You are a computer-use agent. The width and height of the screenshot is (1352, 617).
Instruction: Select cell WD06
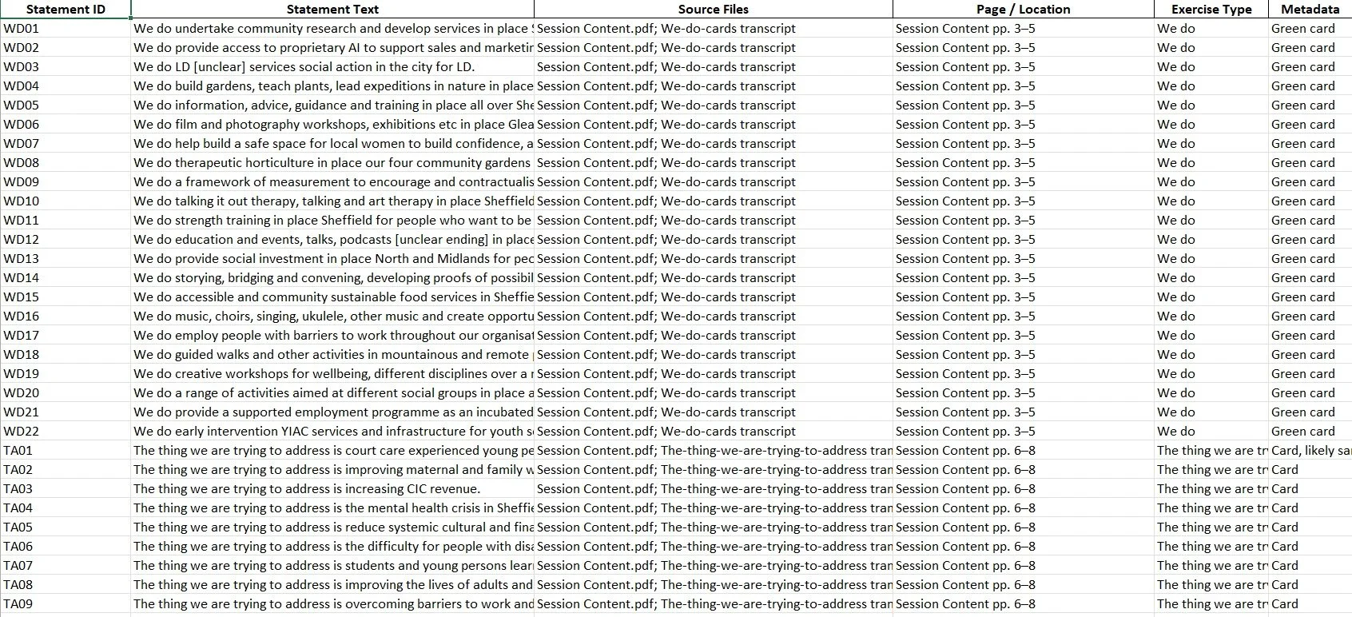pos(66,124)
